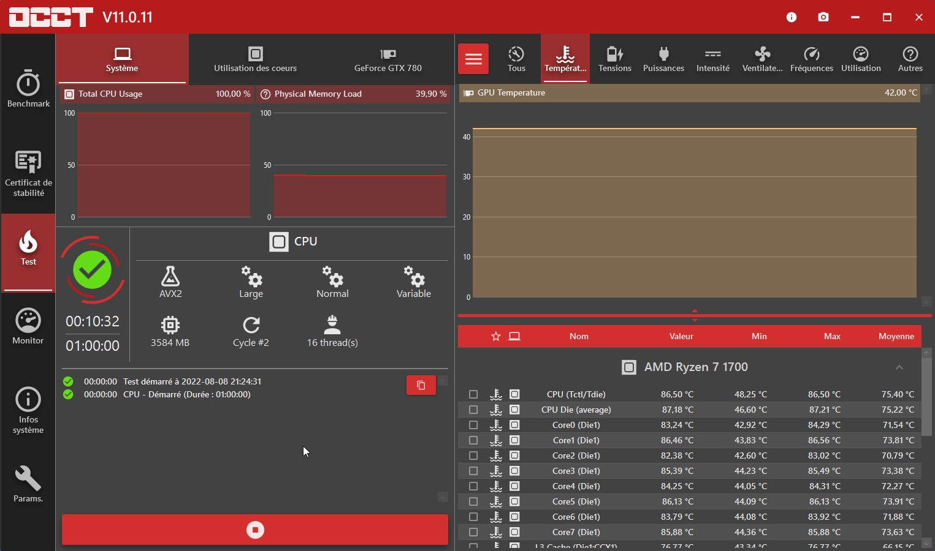
Task: Sort table by the Max column
Action: [832, 336]
